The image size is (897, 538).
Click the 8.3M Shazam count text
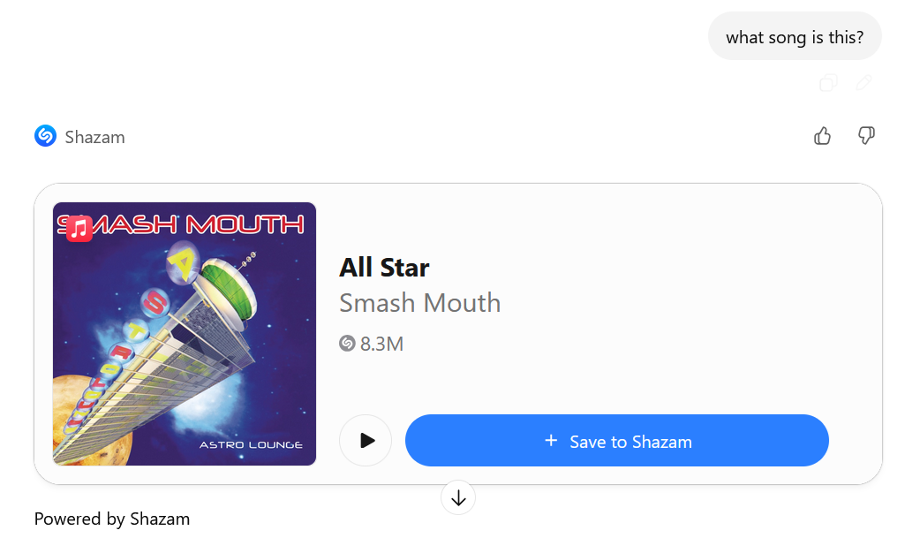[381, 344]
